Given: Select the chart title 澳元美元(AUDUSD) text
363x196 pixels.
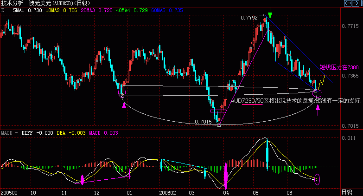Looking at the screenshot, I should tap(51, 3).
